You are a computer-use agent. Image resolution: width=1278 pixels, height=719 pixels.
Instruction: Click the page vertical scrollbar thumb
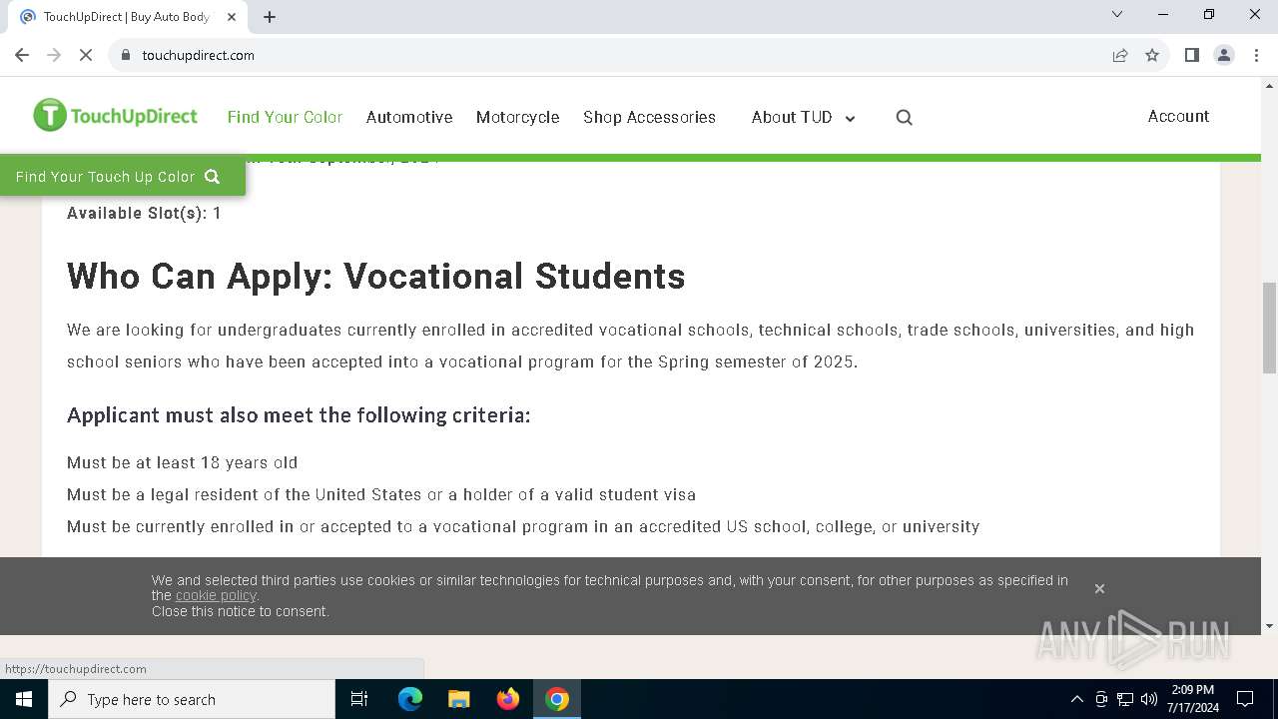pos(1269,328)
